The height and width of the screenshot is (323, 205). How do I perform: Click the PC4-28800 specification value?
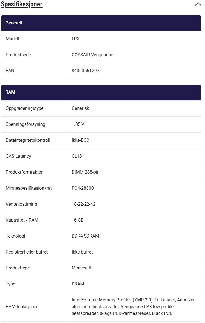point(83,188)
